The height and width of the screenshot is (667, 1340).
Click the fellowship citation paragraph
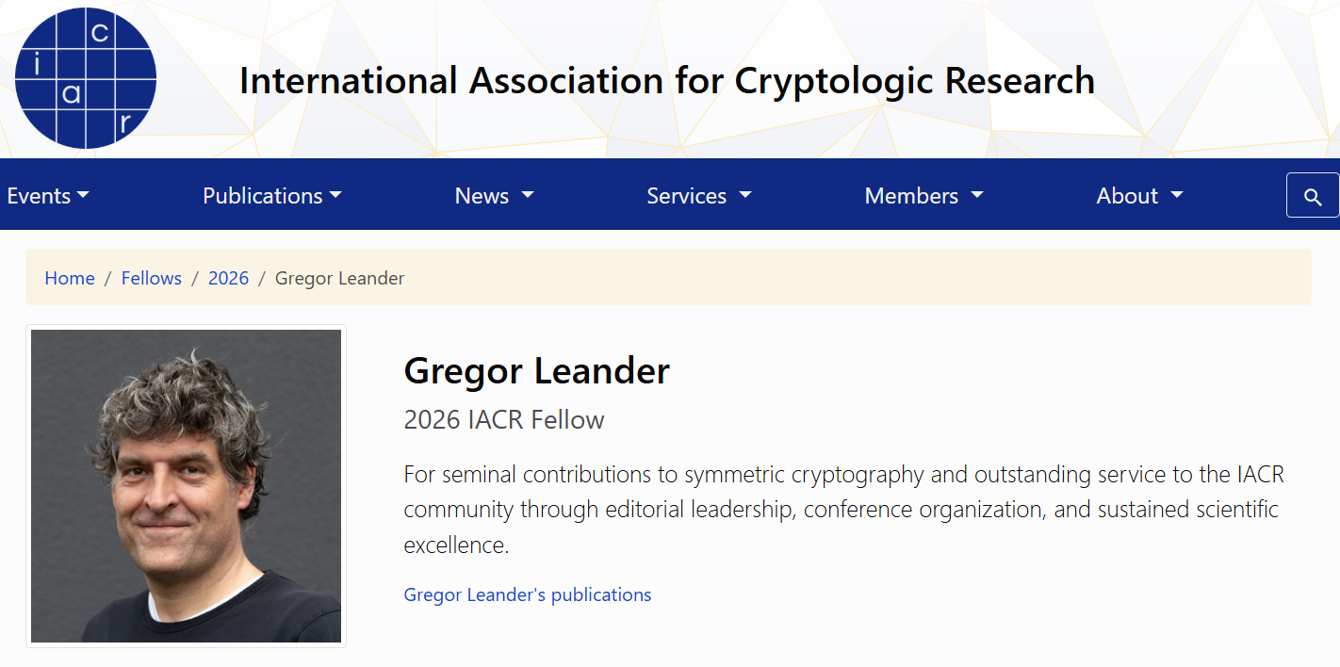click(843, 509)
